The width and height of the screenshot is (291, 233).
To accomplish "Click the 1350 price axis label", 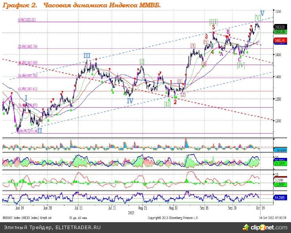I will coord(279,99).
